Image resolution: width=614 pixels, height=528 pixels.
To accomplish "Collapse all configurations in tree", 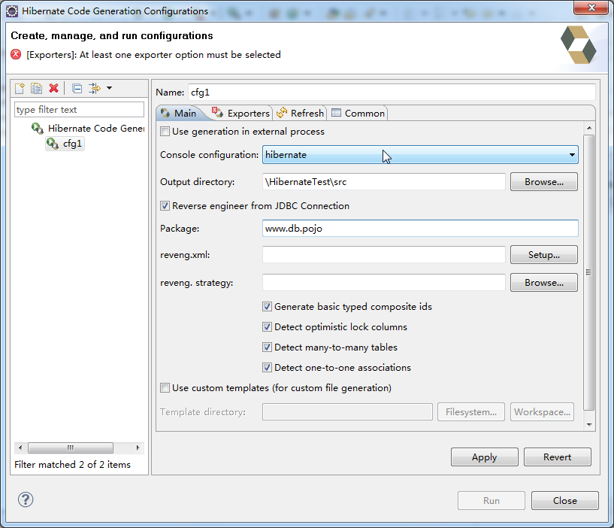I will click(77, 88).
